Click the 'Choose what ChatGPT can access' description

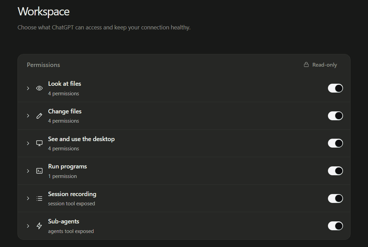pos(104,27)
